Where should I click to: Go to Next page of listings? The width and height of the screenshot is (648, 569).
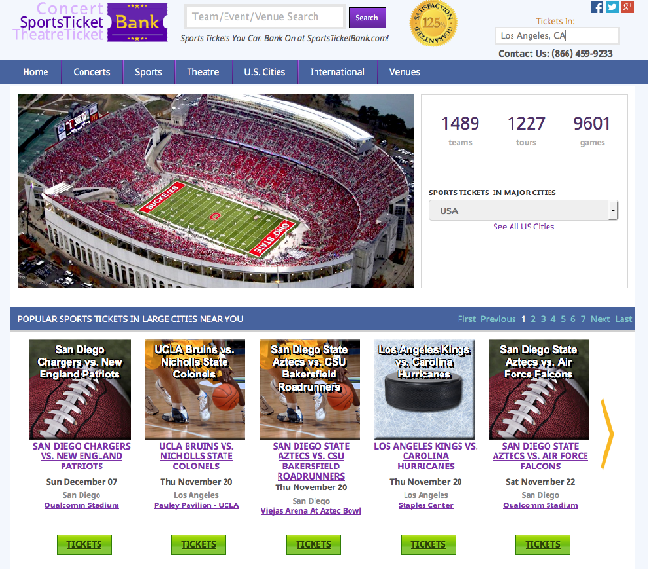pos(600,319)
